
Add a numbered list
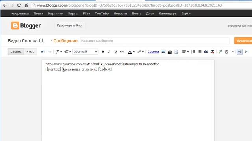click(x=193, y=52)
